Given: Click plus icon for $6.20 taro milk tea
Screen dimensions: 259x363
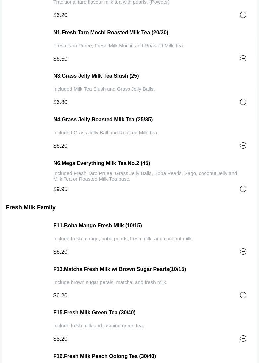Looking at the screenshot, I should [243, 15].
